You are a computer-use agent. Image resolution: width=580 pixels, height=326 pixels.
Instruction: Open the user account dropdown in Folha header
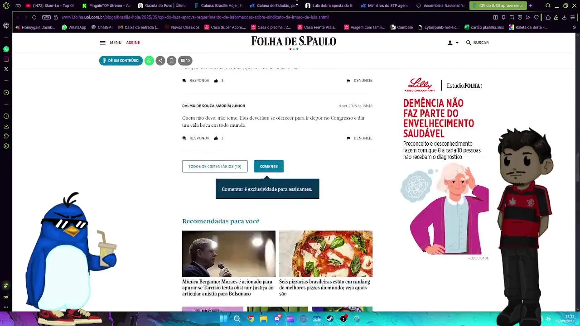(x=453, y=43)
